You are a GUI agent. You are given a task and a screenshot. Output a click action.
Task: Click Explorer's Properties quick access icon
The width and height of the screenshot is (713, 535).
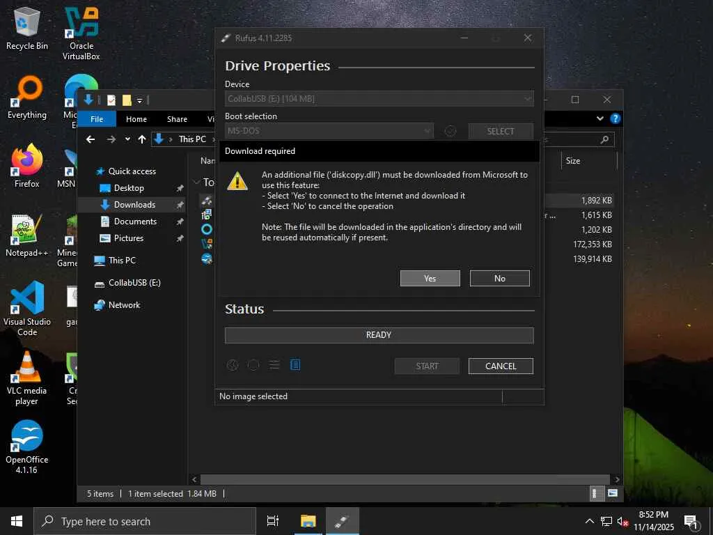point(111,100)
